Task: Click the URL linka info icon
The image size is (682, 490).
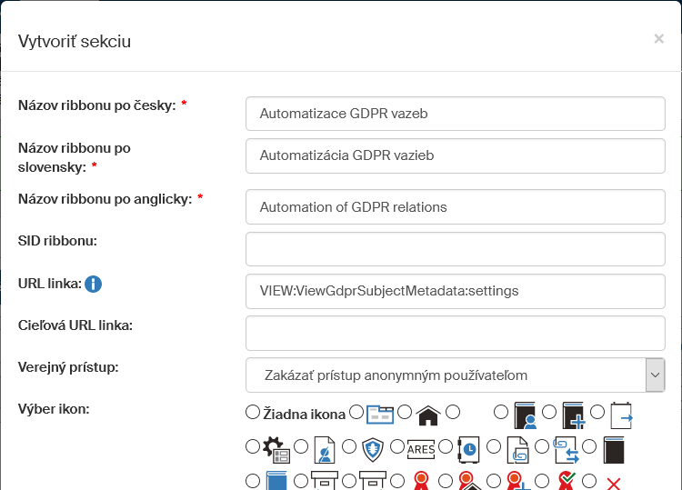Action: [93, 285]
